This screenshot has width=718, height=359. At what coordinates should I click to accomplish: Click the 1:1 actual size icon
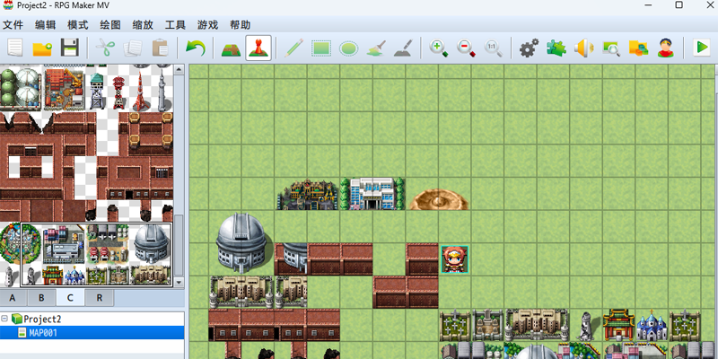click(493, 48)
